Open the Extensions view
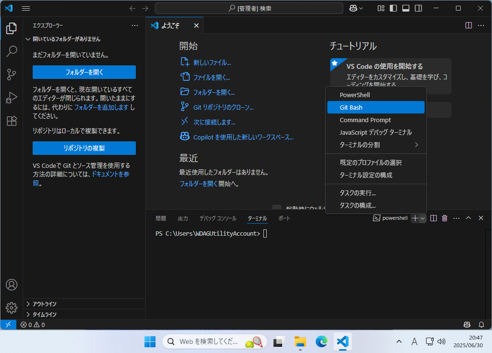This screenshot has height=353, width=492. coord(12,121)
